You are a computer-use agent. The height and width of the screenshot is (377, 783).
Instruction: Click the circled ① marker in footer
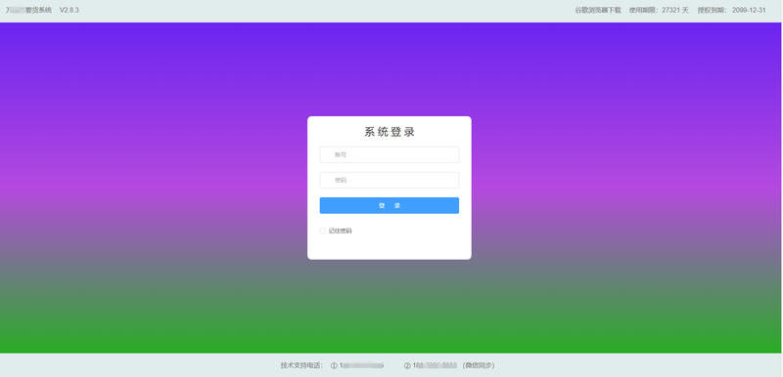click(334, 365)
